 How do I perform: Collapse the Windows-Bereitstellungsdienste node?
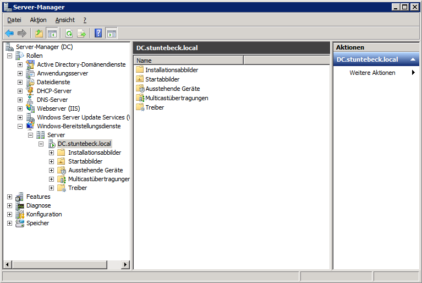(x=20, y=126)
